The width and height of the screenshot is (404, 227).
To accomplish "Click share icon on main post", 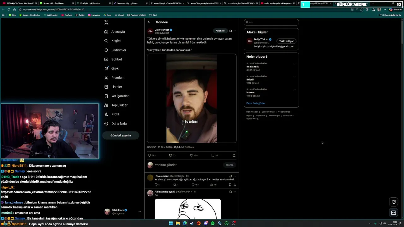I will (x=234, y=155).
